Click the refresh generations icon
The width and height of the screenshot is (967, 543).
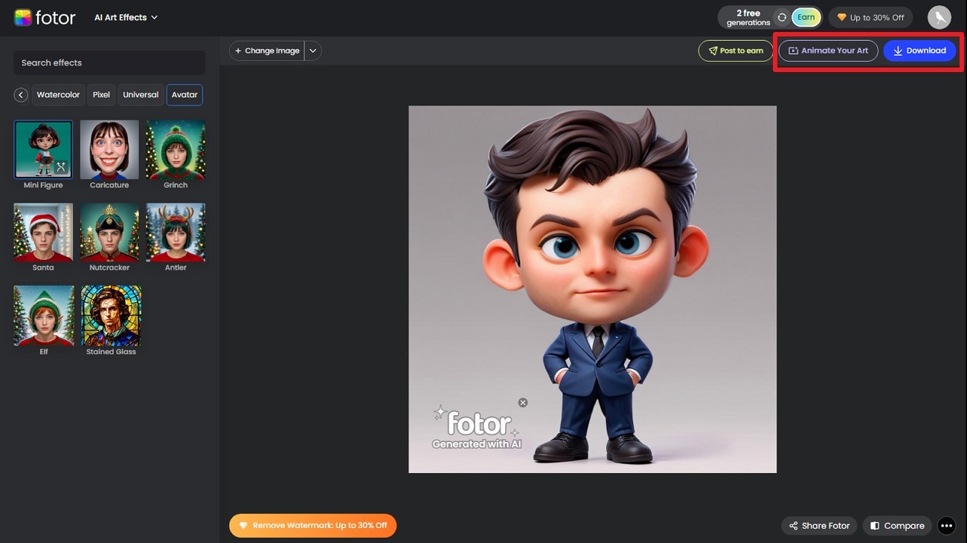(782, 17)
